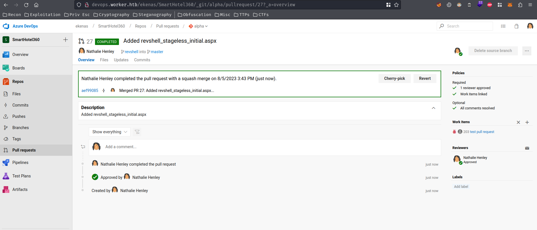Click the email reviewers envelope icon
537x230 pixels.
(x=527, y=148)
